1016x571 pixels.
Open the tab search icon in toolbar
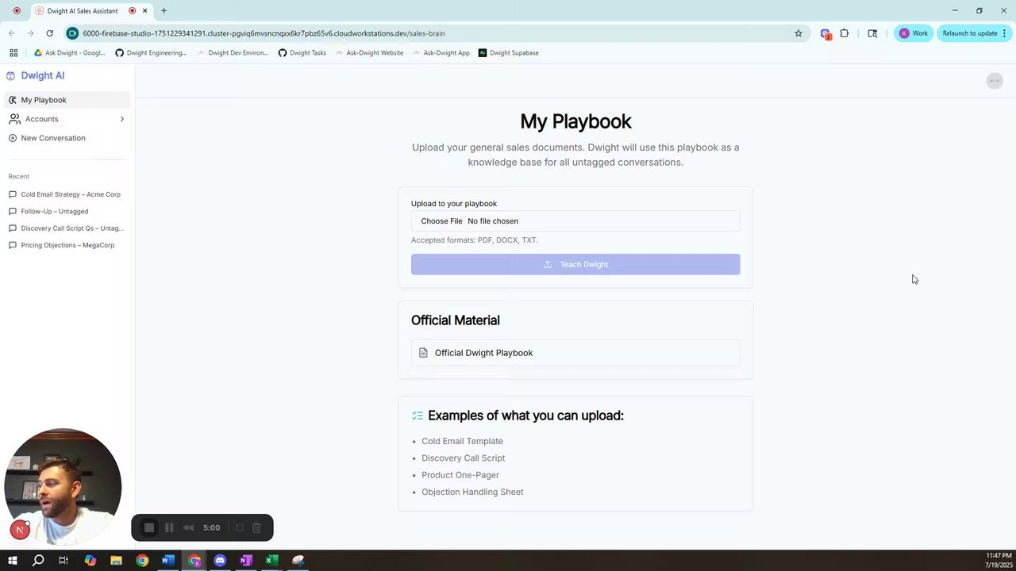(872, 33)
